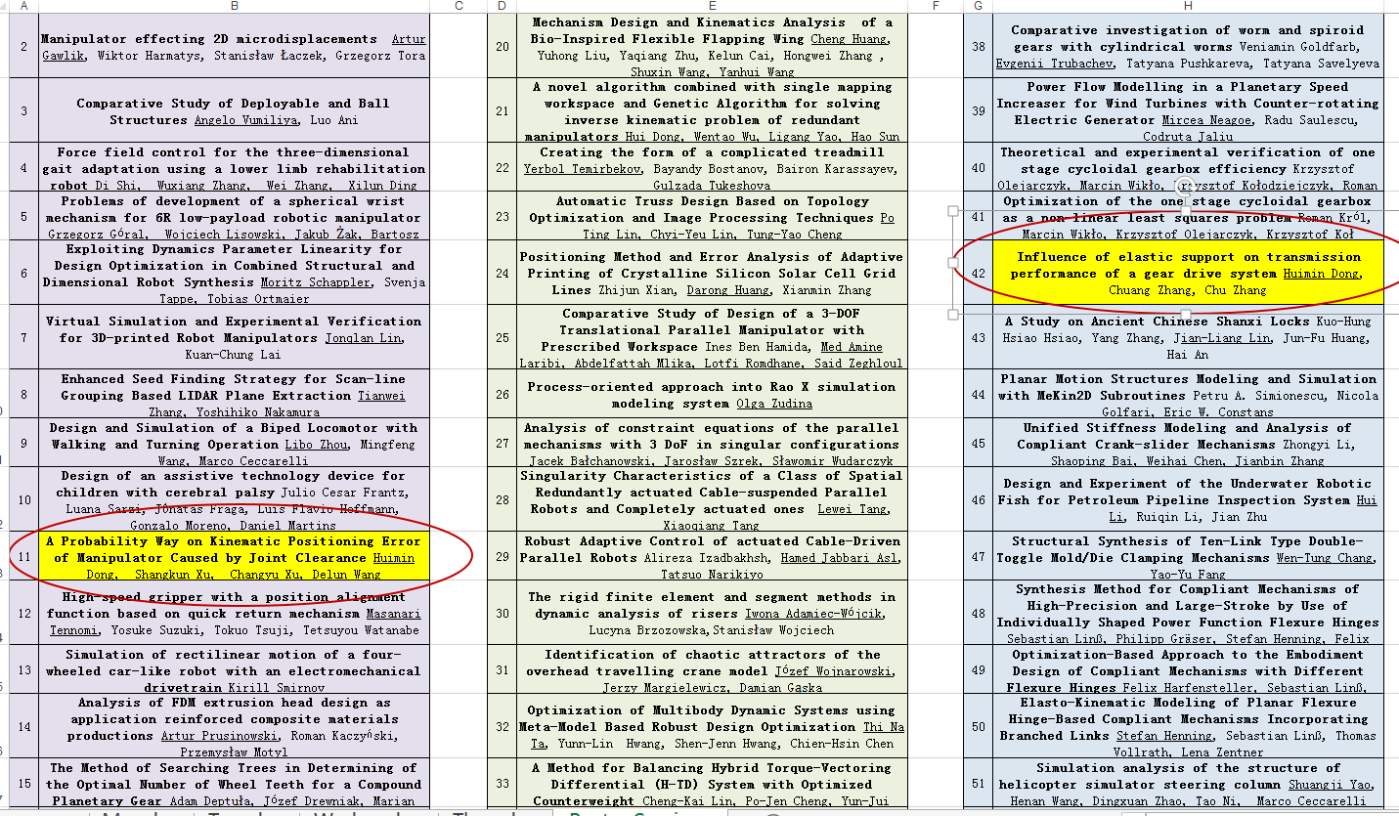Click 'Unified Stiffness Modeling' Crank-slider cell
Image resolution: width=1399 pixels, height=816 pixels.
click(x=1188, y=443)
